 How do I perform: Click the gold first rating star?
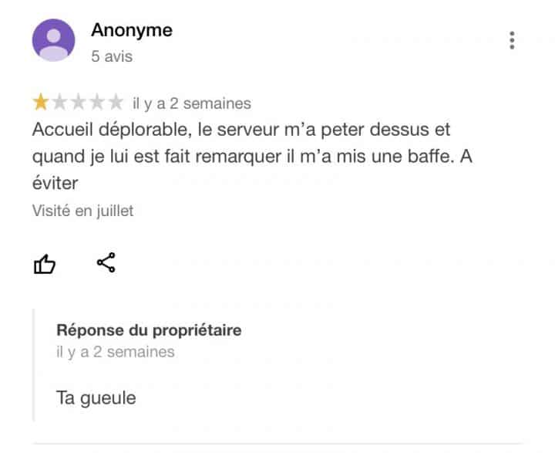click(x=41, y=103)
